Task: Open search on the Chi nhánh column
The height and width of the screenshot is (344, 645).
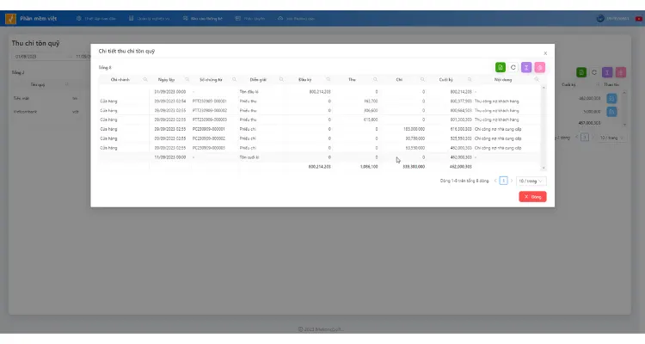Action: (145, 79)
